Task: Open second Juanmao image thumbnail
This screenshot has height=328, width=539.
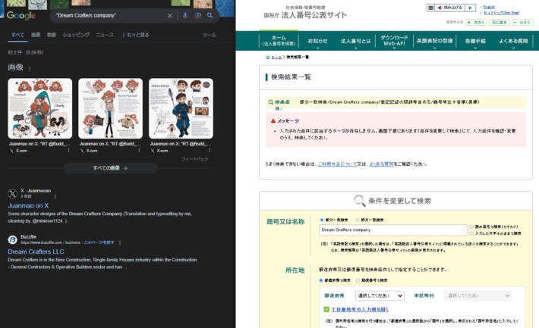Action: [110, 108]
